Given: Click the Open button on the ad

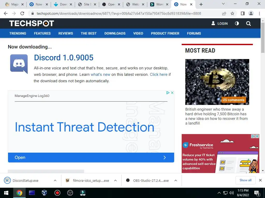Looking at the screenshot, I should 91,158.
